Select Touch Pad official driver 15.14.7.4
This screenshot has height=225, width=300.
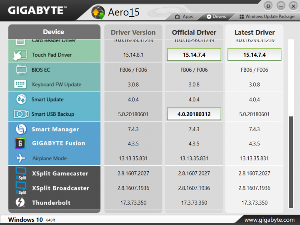[x=194, y=55]
